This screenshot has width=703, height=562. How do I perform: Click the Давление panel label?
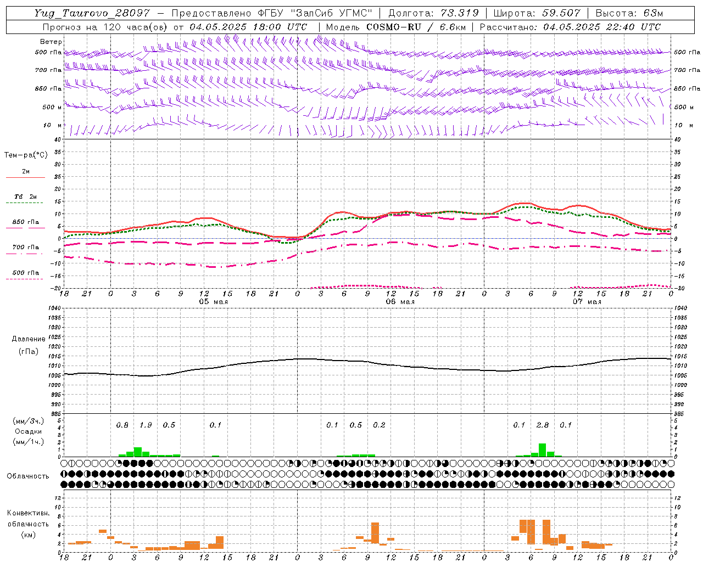[x=29, y=339]
